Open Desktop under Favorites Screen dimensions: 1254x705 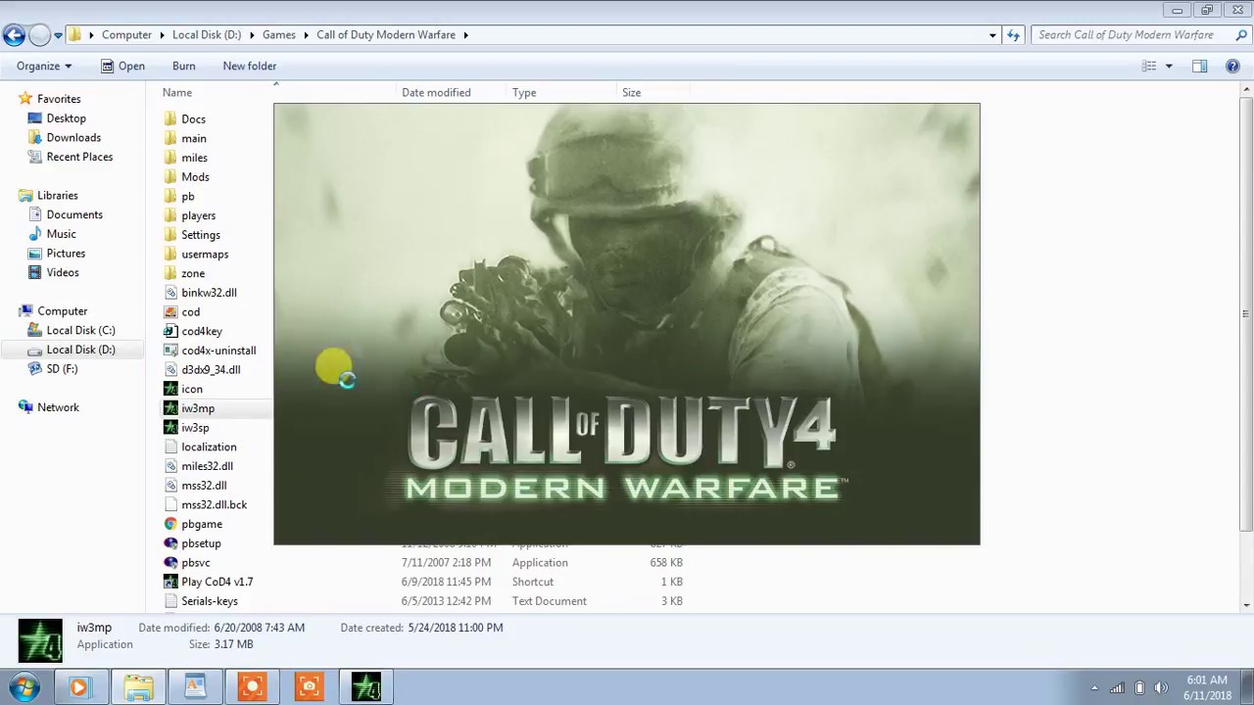click(66, 118)
